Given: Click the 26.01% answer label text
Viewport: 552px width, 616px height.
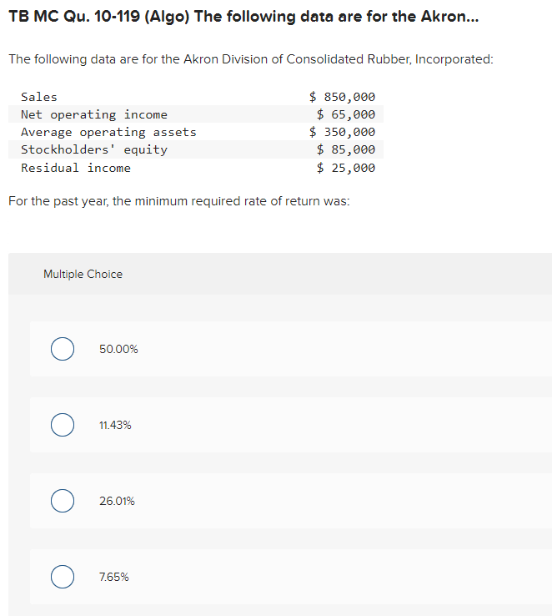Looking at the screenshot, I should pos(117,501).
